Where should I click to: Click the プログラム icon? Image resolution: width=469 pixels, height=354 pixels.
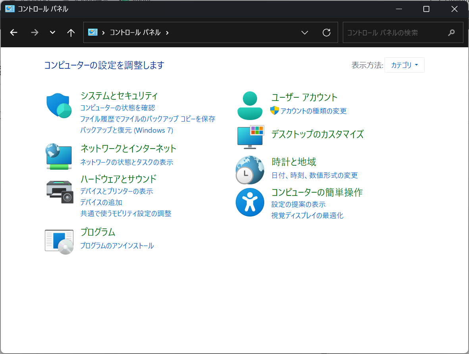pos(59,241)
